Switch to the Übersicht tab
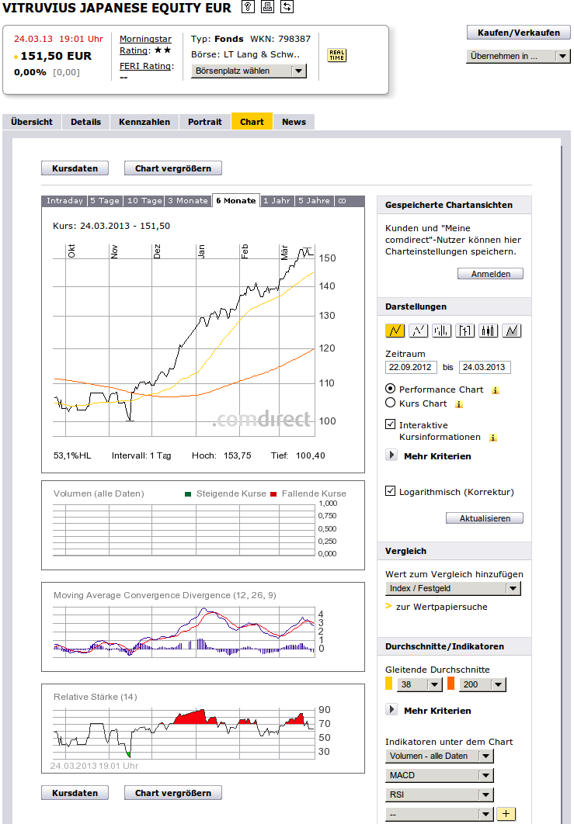 [x=32, y=122]
